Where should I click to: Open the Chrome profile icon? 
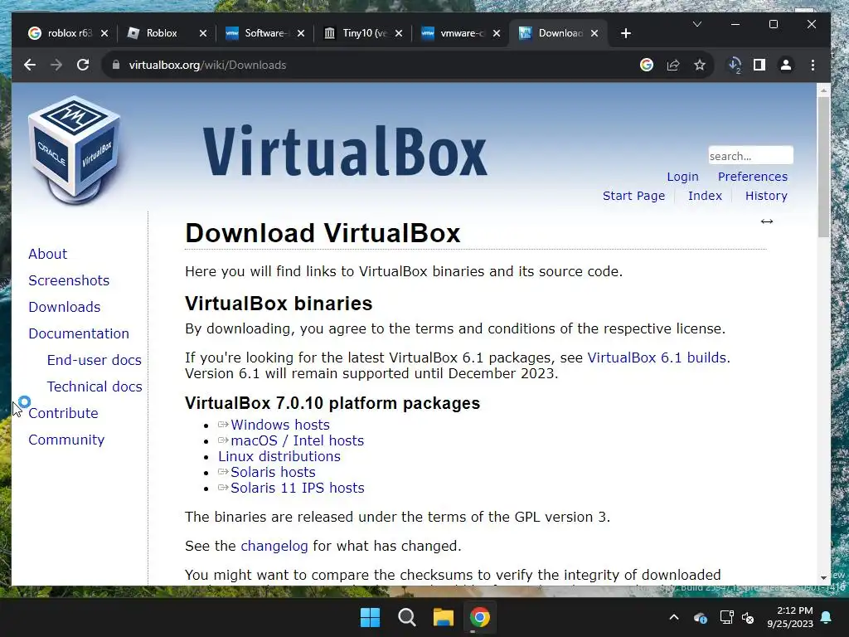click(x=786, y=65)
